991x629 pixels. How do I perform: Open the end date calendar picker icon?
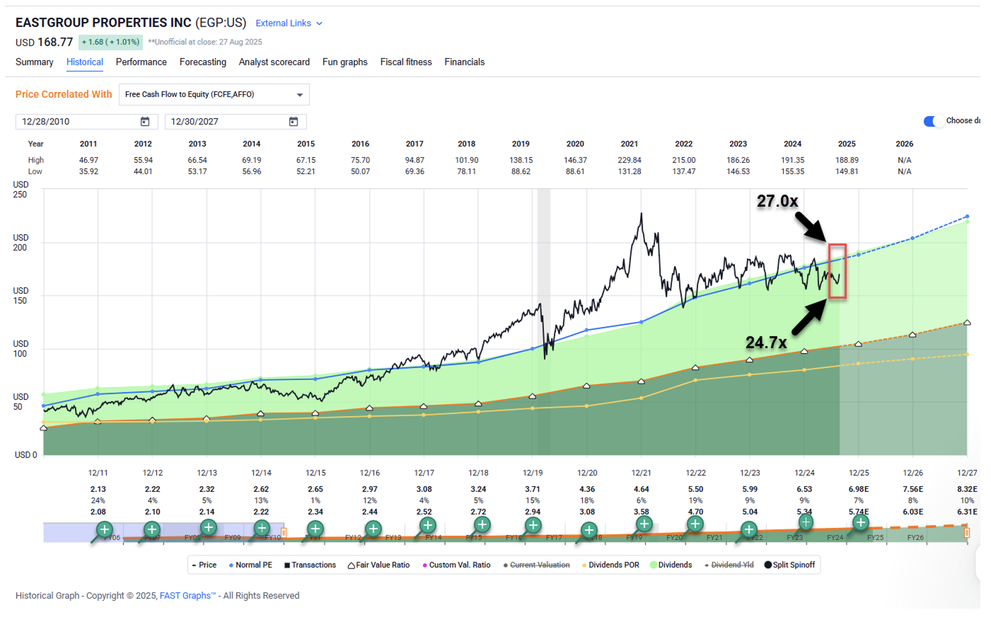click(294, 122)
